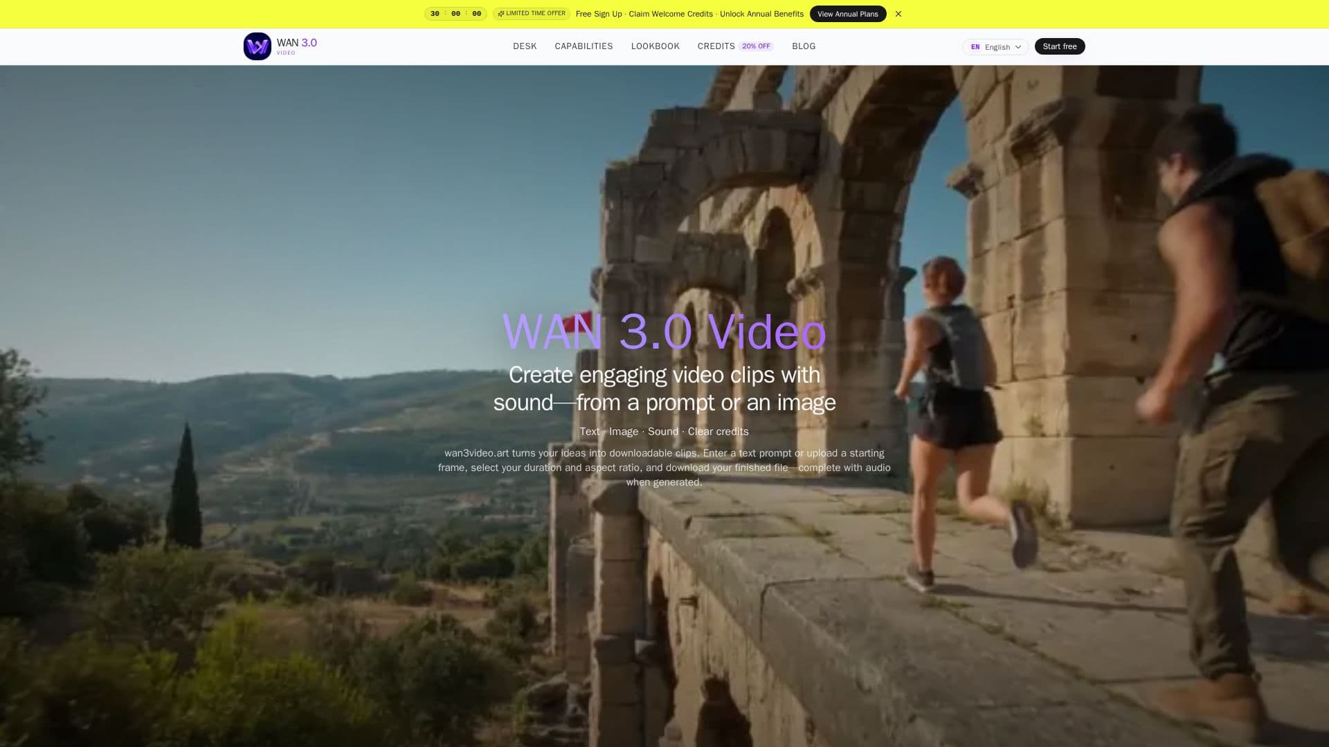Open the Desk menu item
This screenshot has height=747, width=1329.
click(x=525, y=46)
